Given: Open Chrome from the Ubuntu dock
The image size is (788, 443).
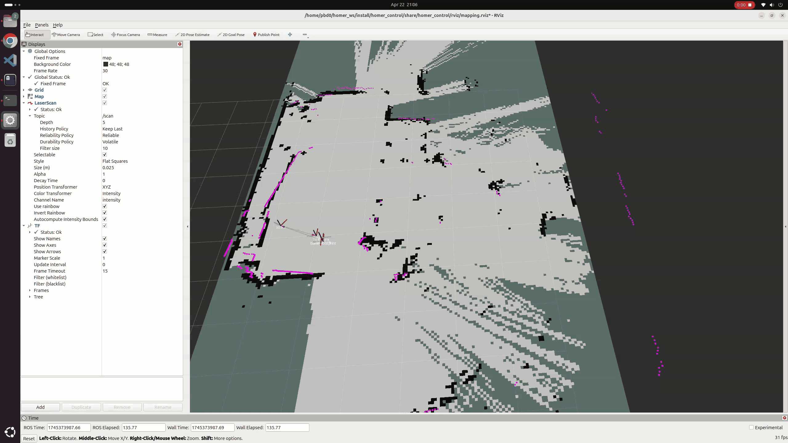Looking at the screenshot, I should (x=10, y=41).
